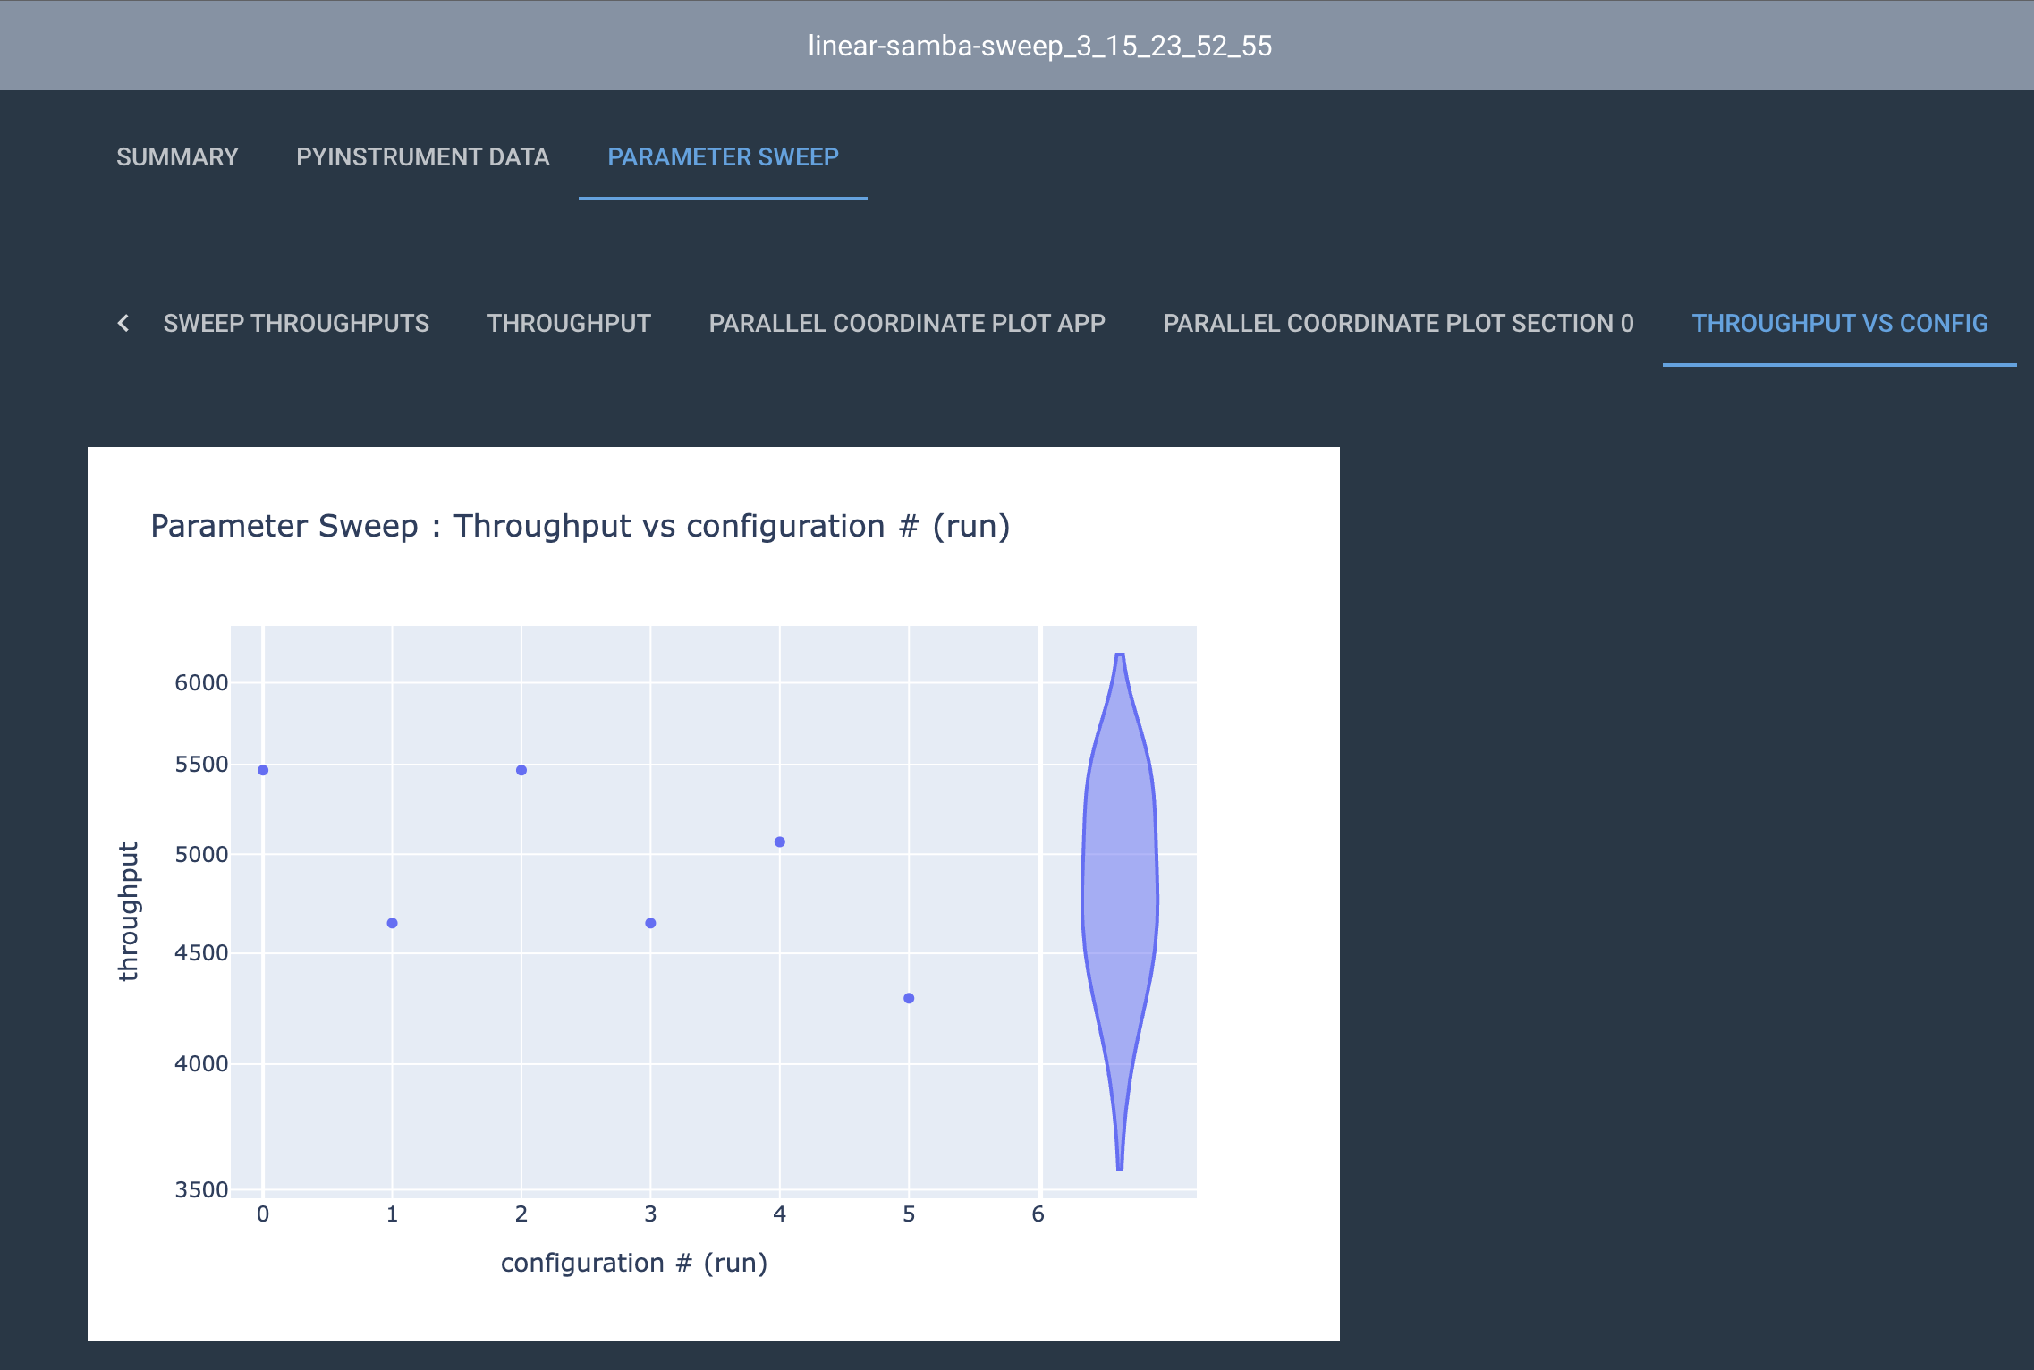Select the PARAMETER SWEEP tab
Screen dimensions: 2034x1370
(723, 157)
